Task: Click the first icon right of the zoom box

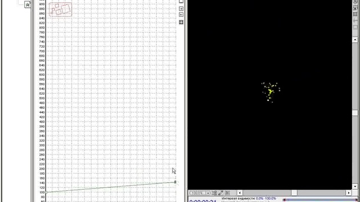Action: pos(214,193)
